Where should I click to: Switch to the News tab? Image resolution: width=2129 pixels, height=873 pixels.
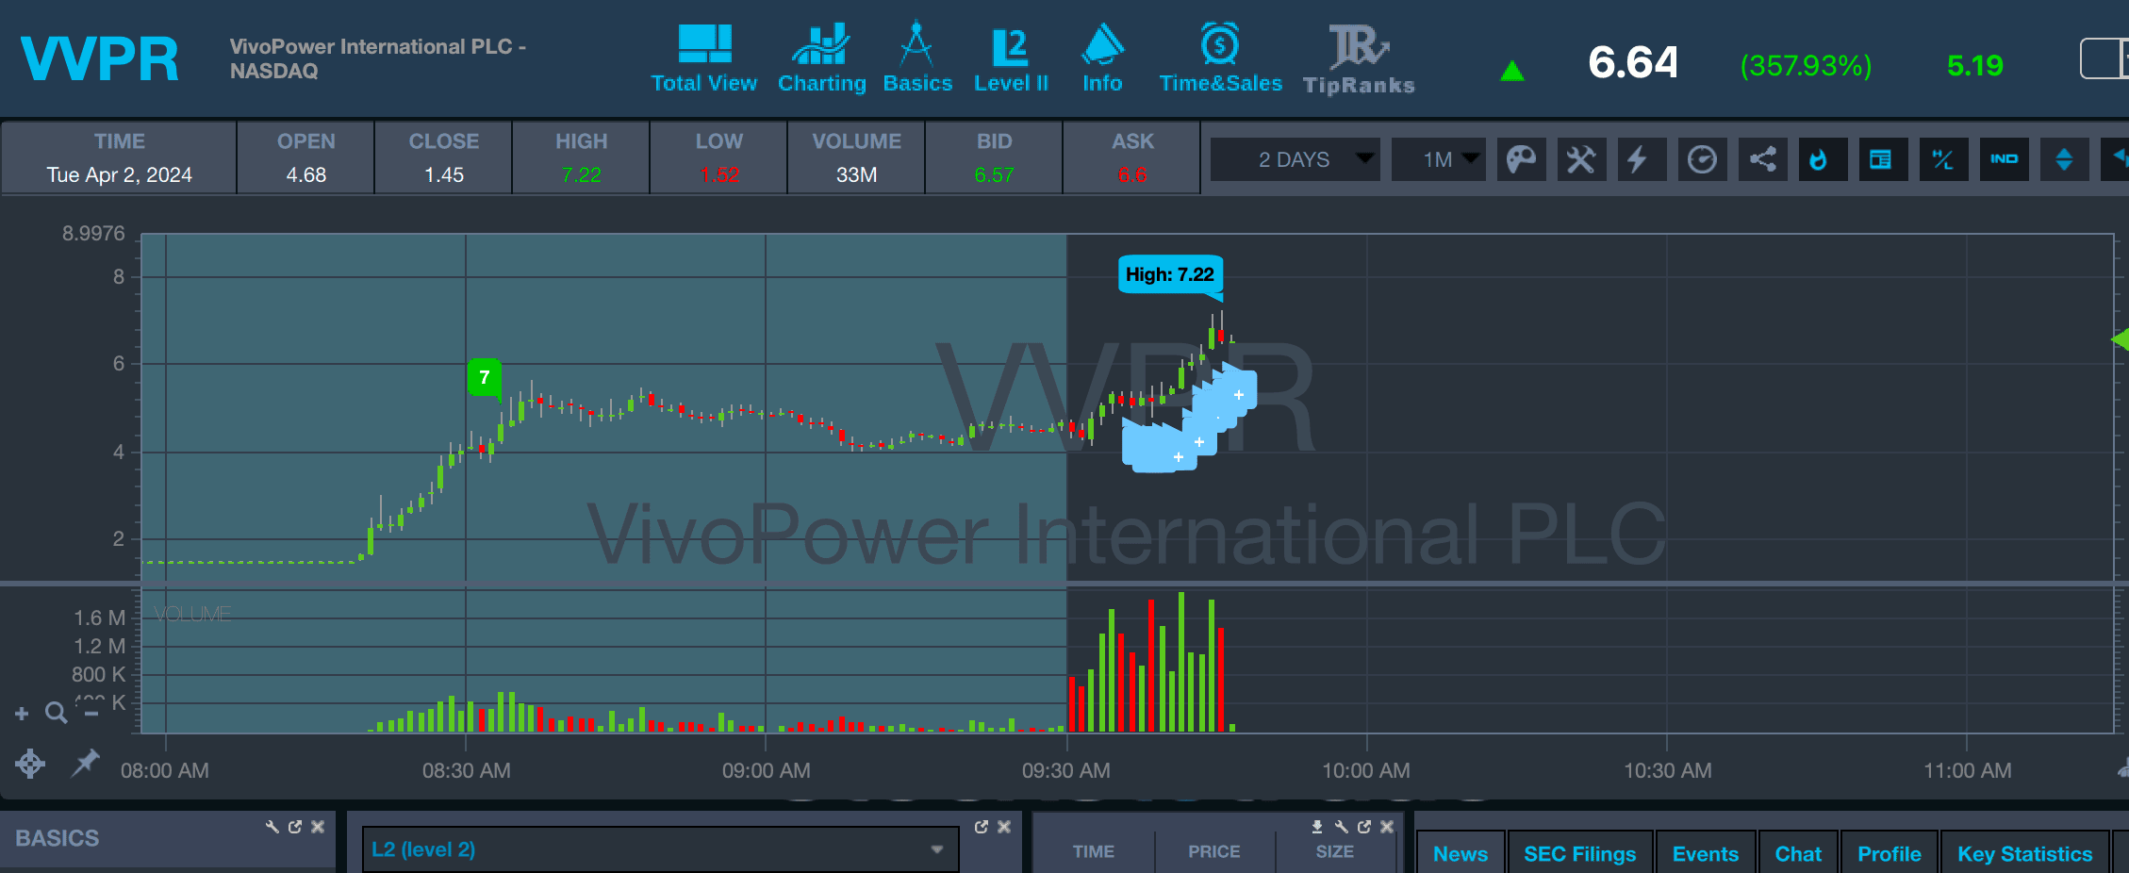(x=1461, y=853)
